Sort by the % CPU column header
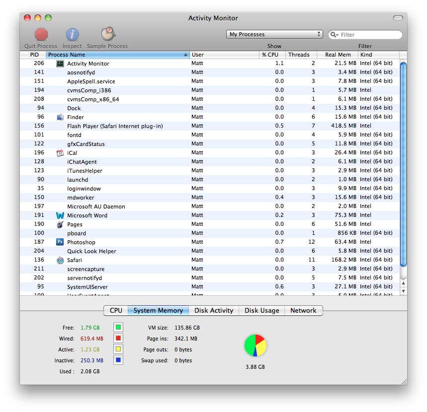This screenshot has height=412, width=427. pyautogui.click(x=272, y=55)
